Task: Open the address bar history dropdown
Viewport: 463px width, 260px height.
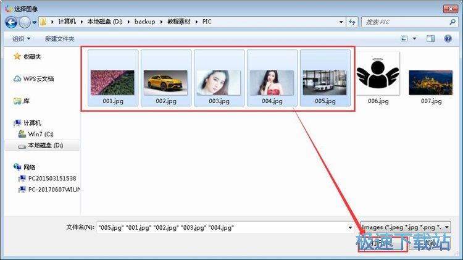Action: point(341,22)
